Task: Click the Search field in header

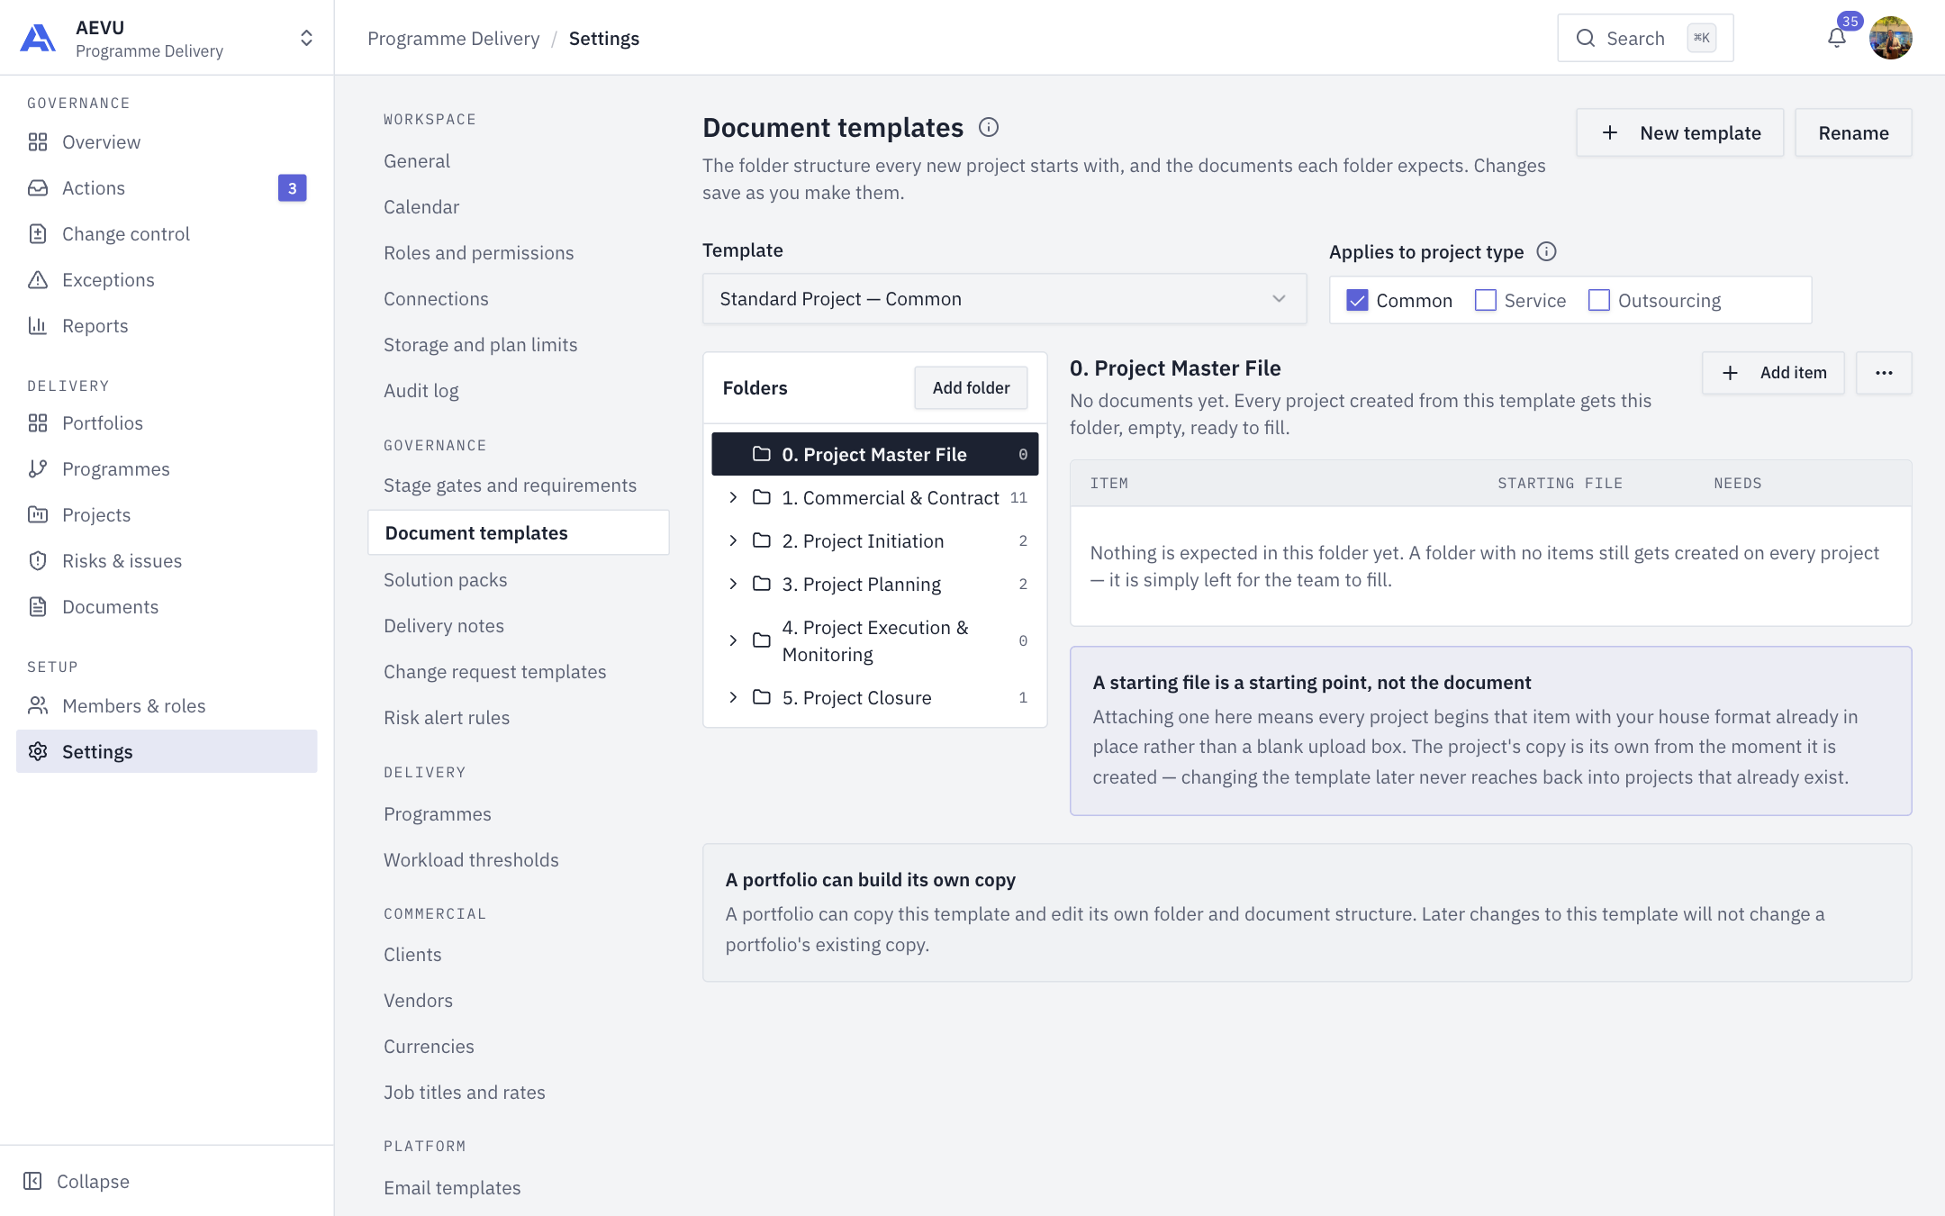Action: (x=1645, y=38)
